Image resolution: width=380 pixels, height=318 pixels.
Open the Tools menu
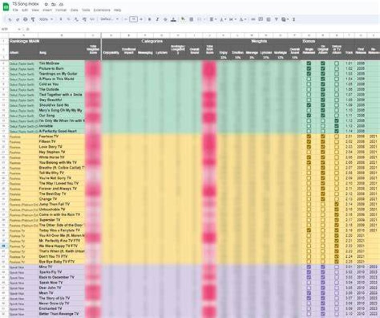(86, 10)
